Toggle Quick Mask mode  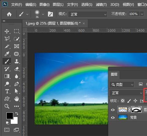pos(7,130)
